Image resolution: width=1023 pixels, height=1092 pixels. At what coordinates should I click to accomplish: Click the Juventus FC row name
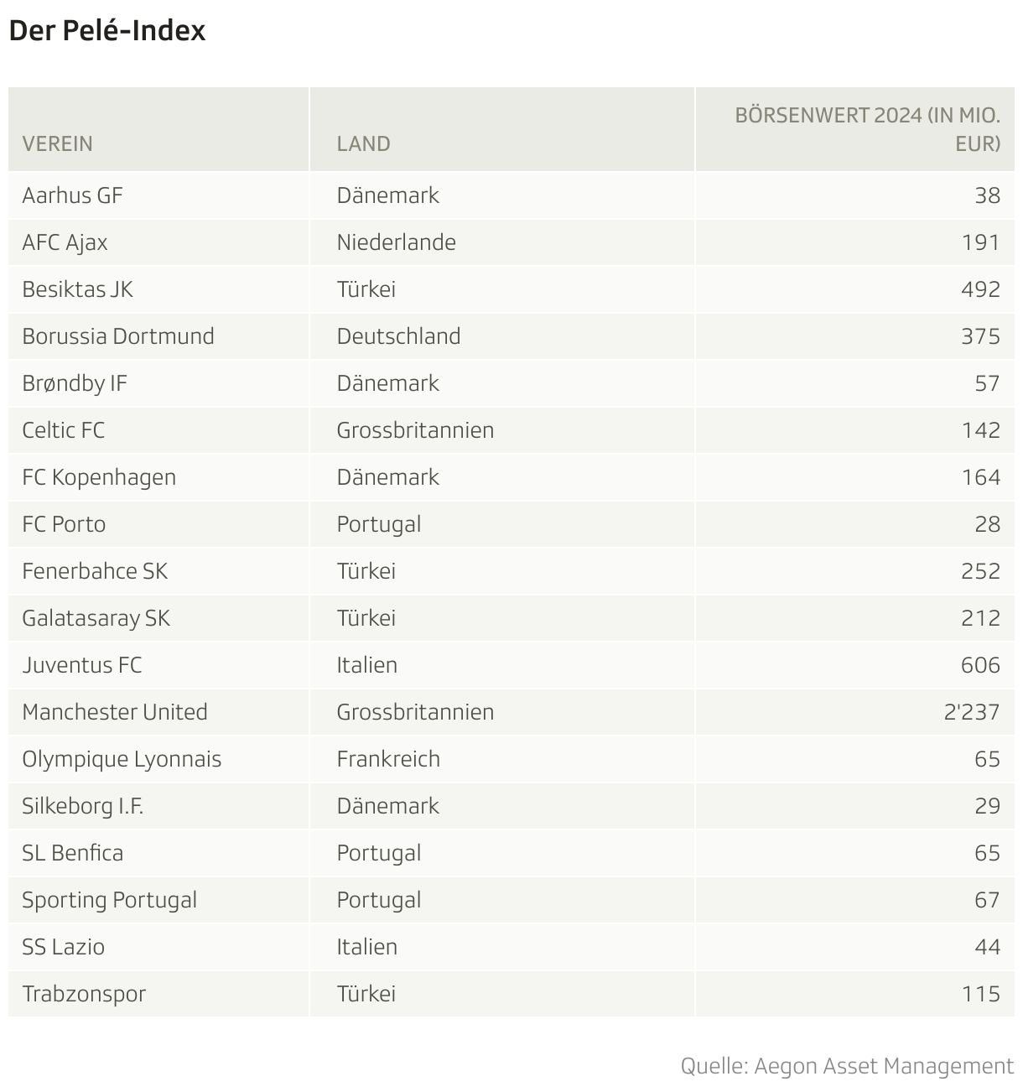pos(82,665)
